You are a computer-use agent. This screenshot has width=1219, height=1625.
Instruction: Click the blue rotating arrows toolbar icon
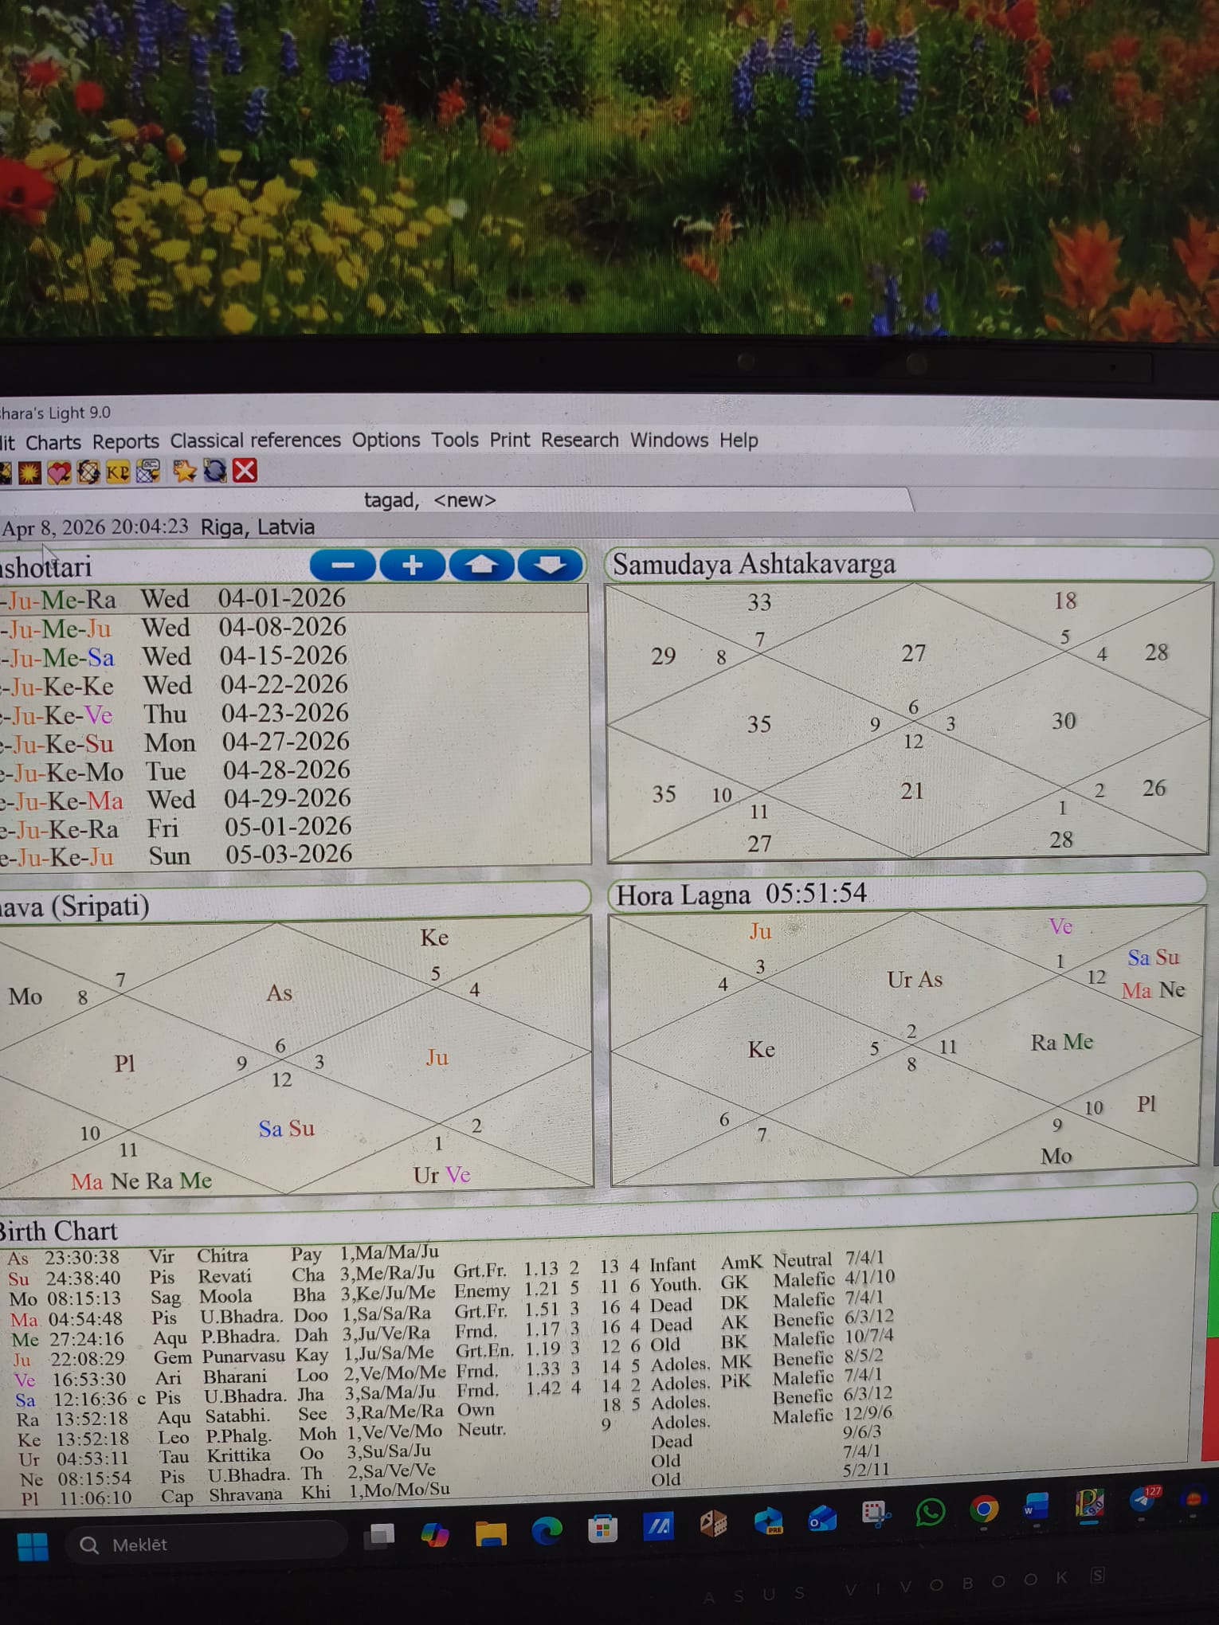pos(215,472)
